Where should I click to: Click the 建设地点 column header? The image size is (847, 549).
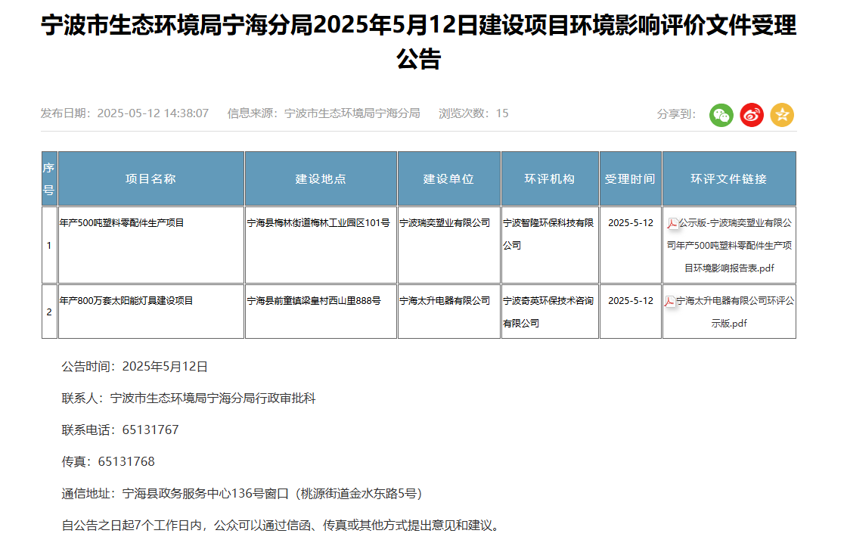321,179
